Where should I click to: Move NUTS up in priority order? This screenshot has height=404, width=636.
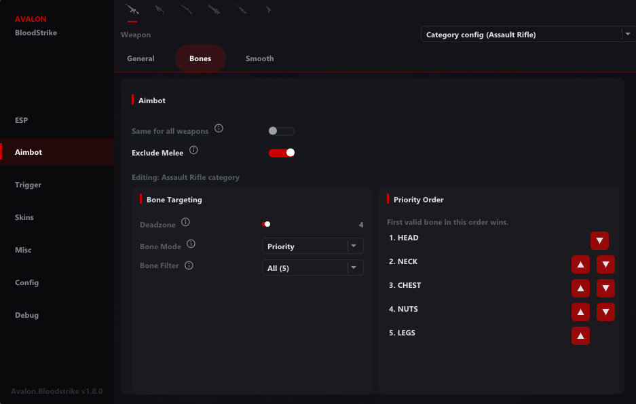(x=580, y=312)
